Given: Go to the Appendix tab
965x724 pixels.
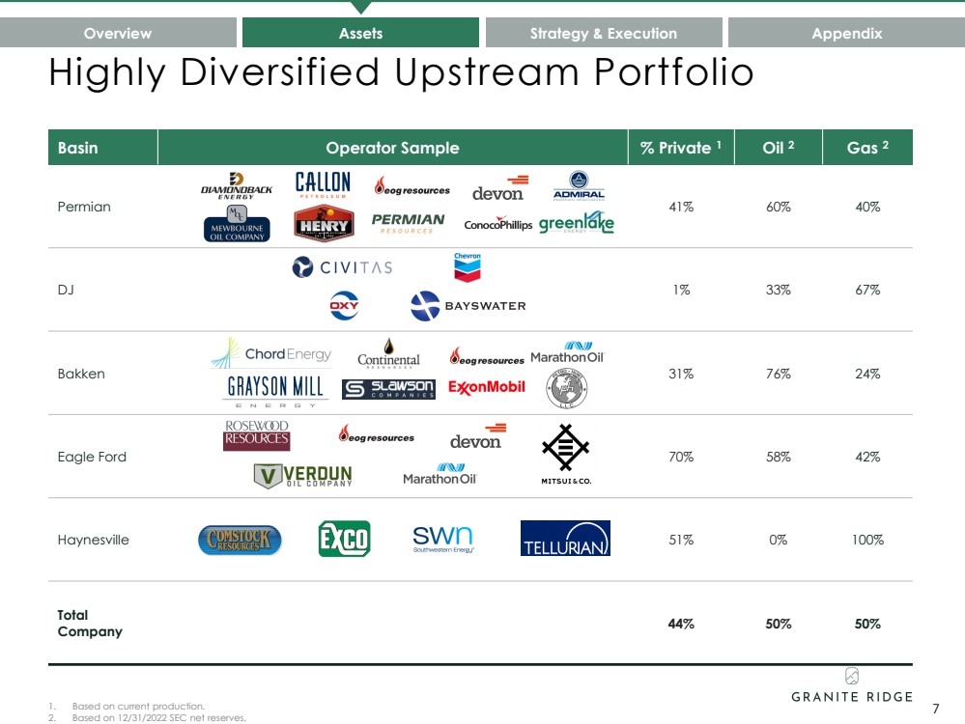Looking at the screenshot, I should (x=847, y=33).
